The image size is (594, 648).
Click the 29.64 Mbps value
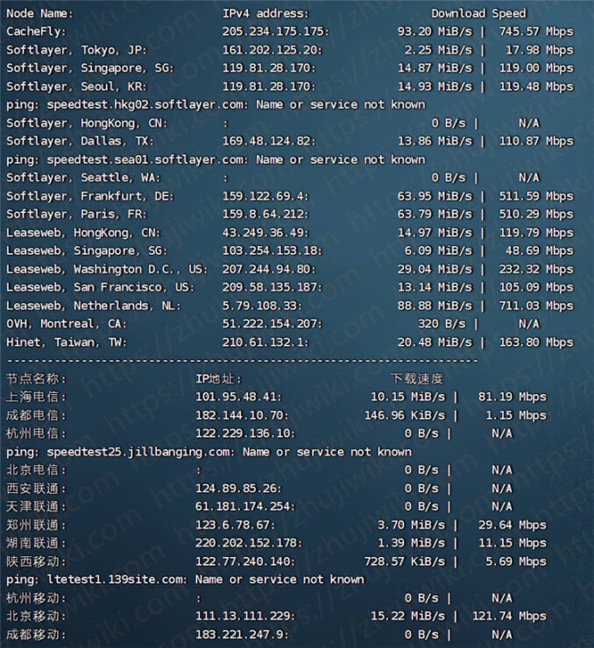click(513, 525)
